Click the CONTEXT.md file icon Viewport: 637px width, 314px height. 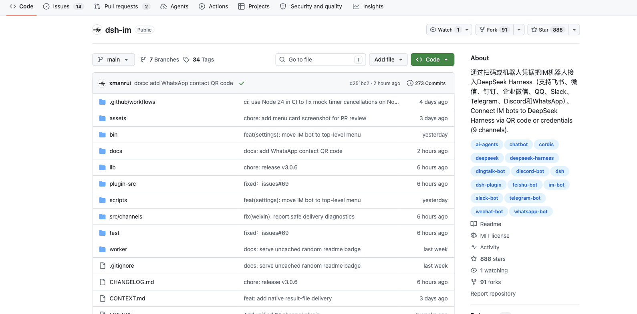tap(102, 298)
